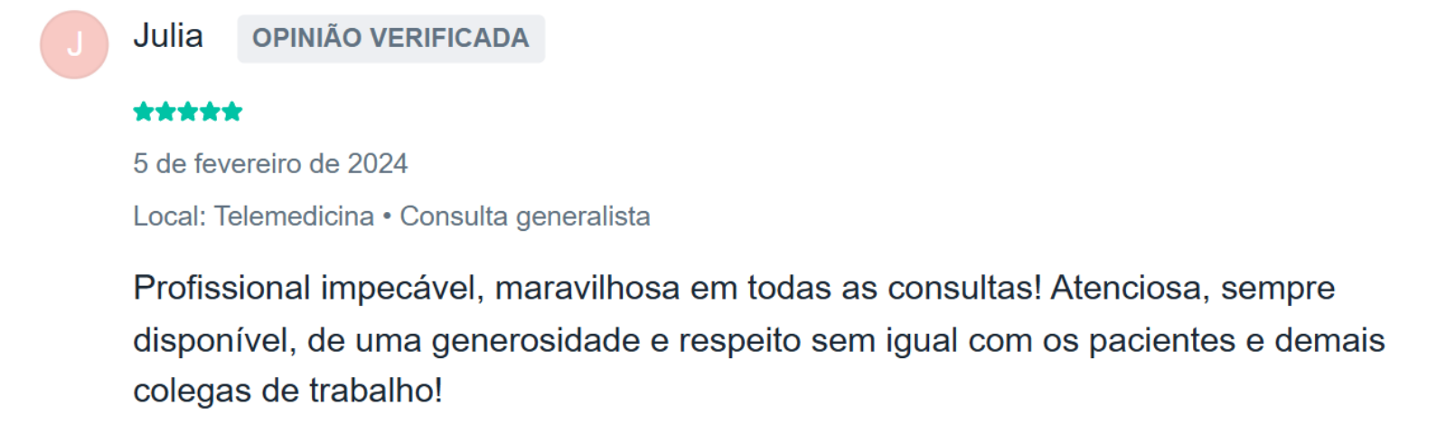Click the second green rating star
This screenshot has height=433, width=1446.
click(x=165, y=112)
